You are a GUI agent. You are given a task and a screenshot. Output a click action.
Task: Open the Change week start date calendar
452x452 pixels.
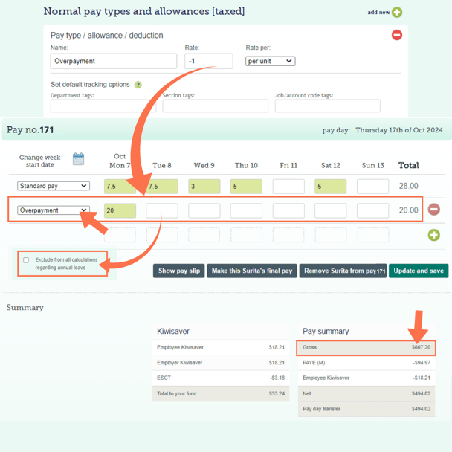coord(78,159)
